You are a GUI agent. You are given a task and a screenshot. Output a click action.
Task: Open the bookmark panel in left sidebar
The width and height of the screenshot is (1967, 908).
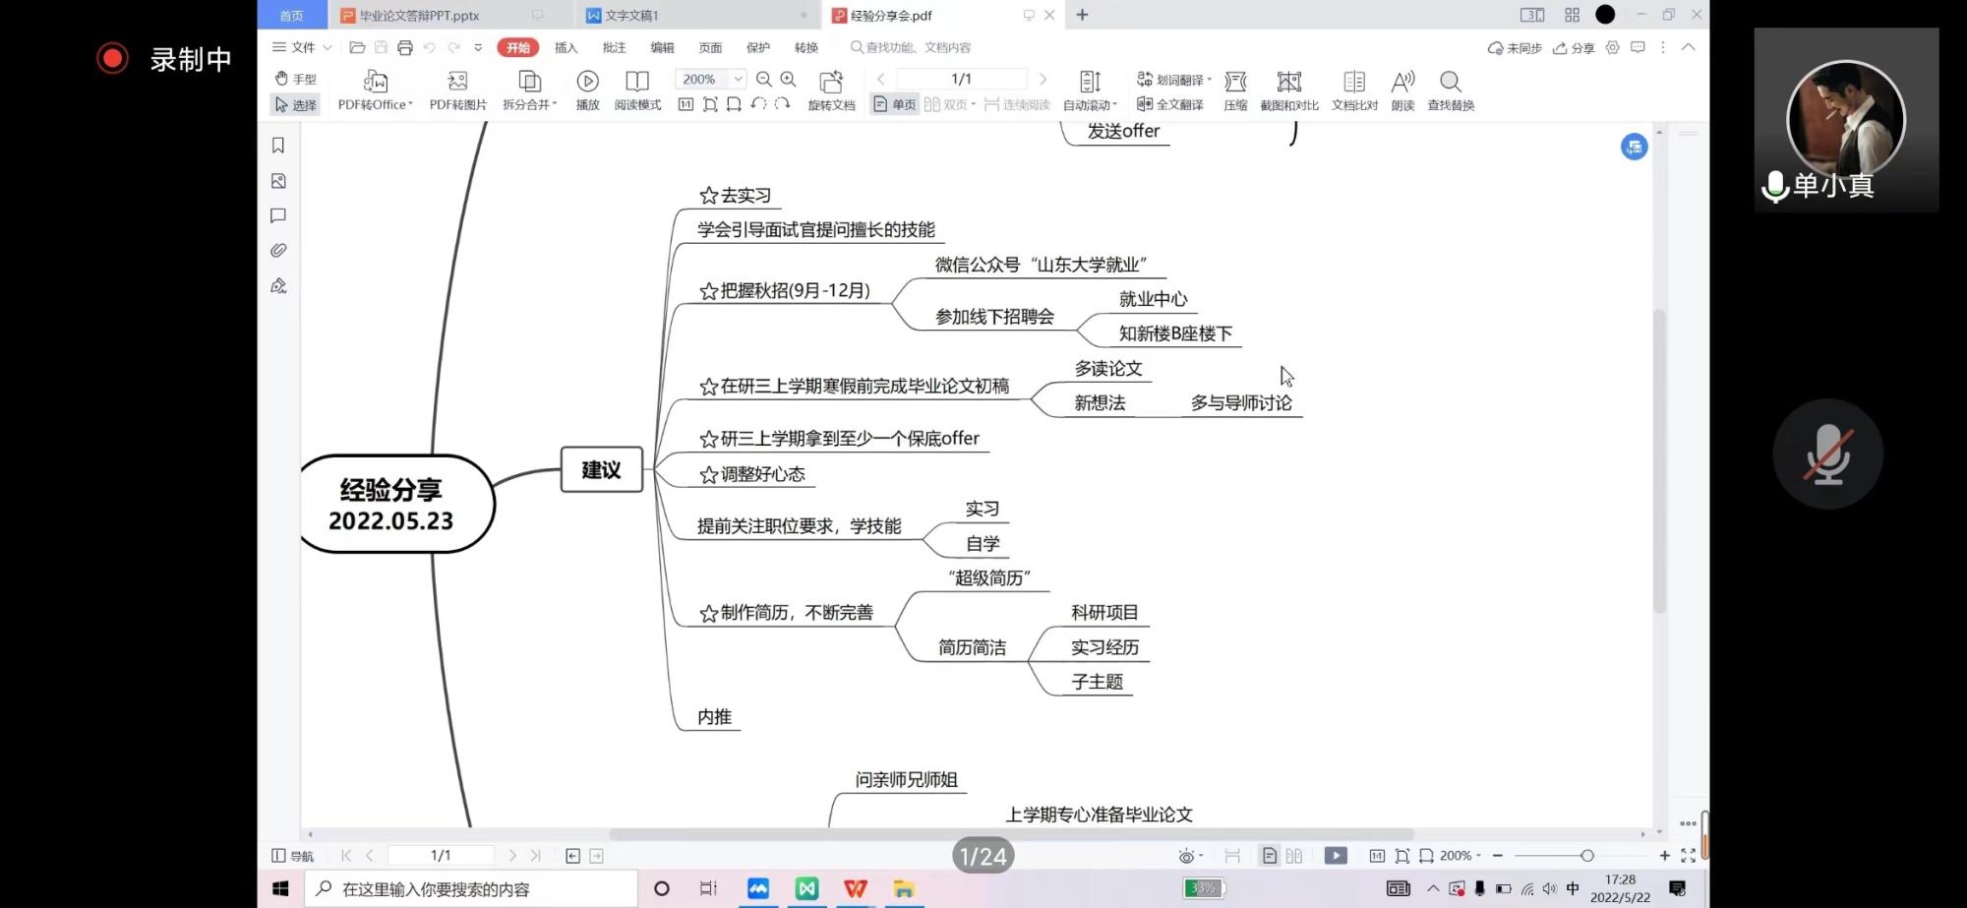(x=278, y=146)
